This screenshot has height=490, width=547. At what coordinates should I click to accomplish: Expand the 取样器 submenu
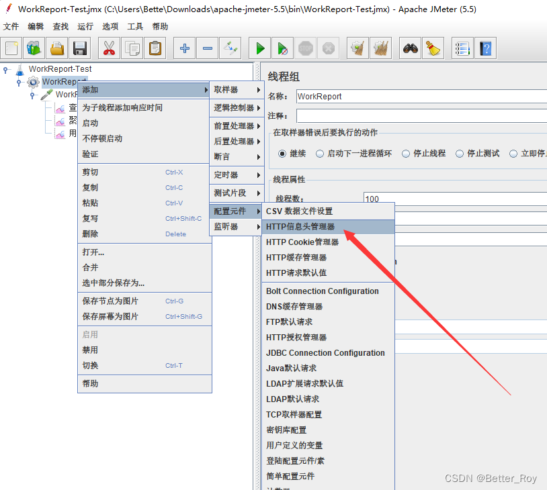point(237,90)
